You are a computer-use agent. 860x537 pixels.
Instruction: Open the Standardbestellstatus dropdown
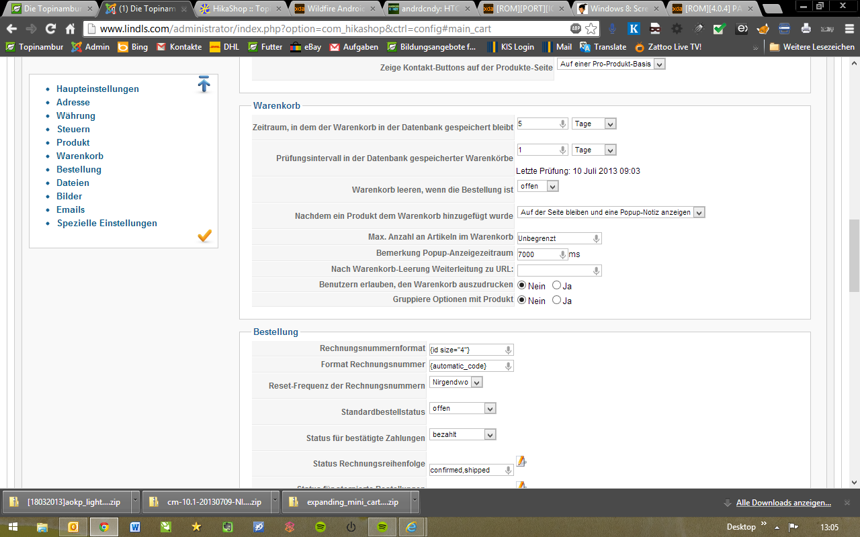462,408
